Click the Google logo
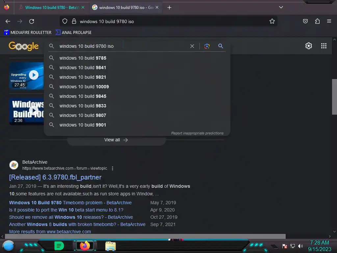This screenshot has height=253, width=337. (x=24, y=46)
